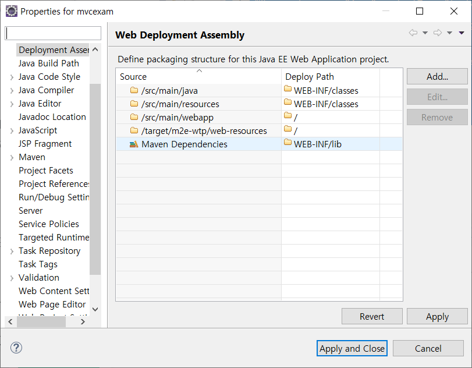The image size is (472, 368).
Task: Click the Maven Dependencies library icon
Action: pyautogui.click(x=134, y=144)
